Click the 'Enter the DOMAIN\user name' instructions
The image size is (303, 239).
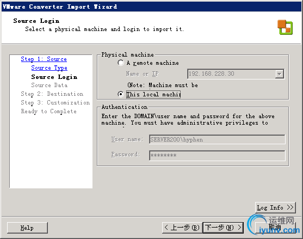tap(188, 120)
